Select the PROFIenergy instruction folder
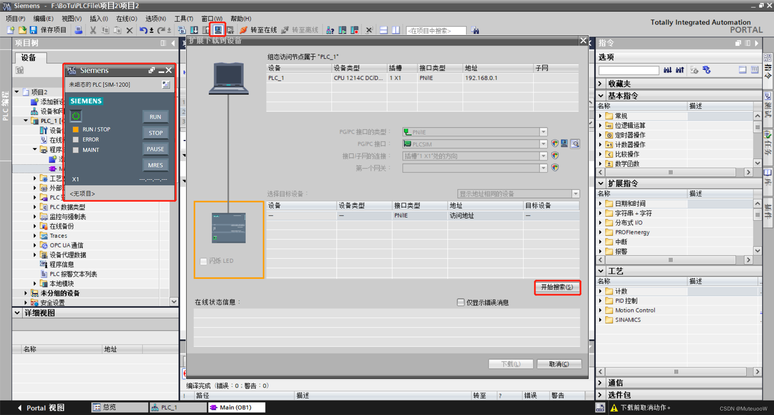Screen dimensions: 774x415 coord(632,232)
